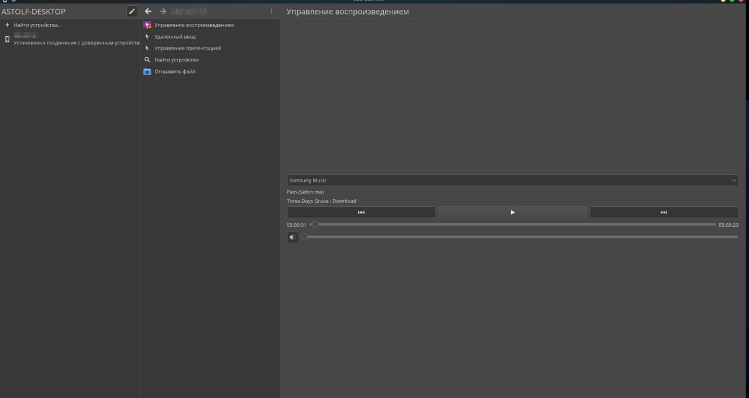Click the track position slider

(x=513, y=224)
